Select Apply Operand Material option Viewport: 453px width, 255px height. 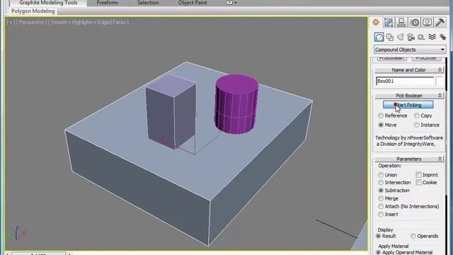(404, 252)
